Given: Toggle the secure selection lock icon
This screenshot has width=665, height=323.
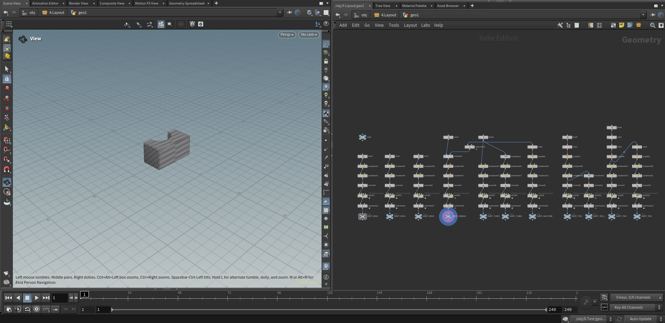Looking at the screenshot, I should point(7,79).
